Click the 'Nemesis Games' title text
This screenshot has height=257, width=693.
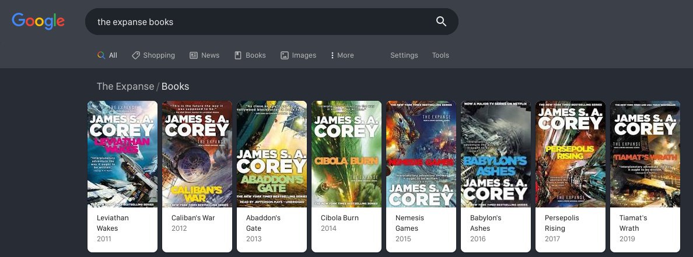[409, 223]
